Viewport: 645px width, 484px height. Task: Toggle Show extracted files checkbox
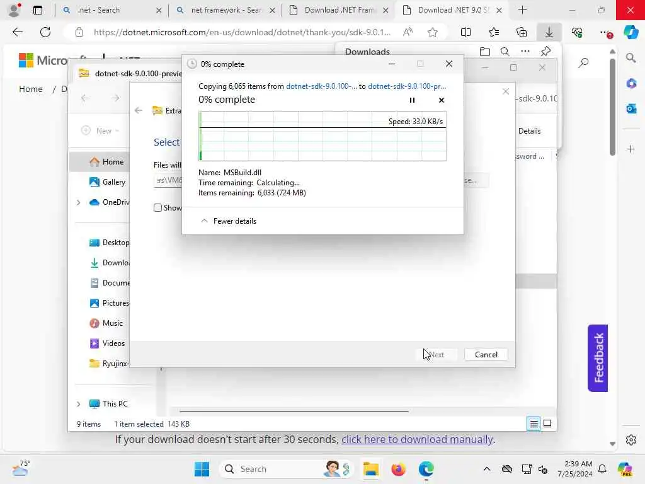click(x=157, y=207)
